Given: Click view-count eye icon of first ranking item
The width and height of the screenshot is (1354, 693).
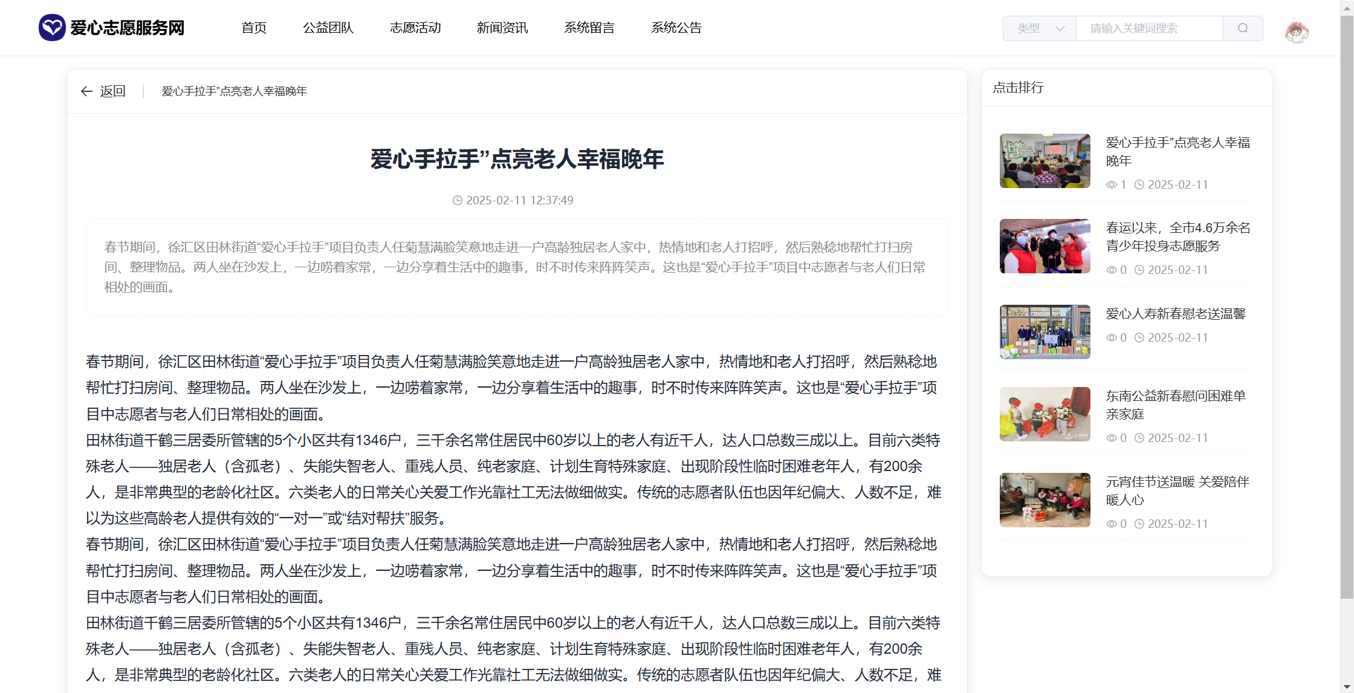Looking at the screenshot, I should [1111, 184].
